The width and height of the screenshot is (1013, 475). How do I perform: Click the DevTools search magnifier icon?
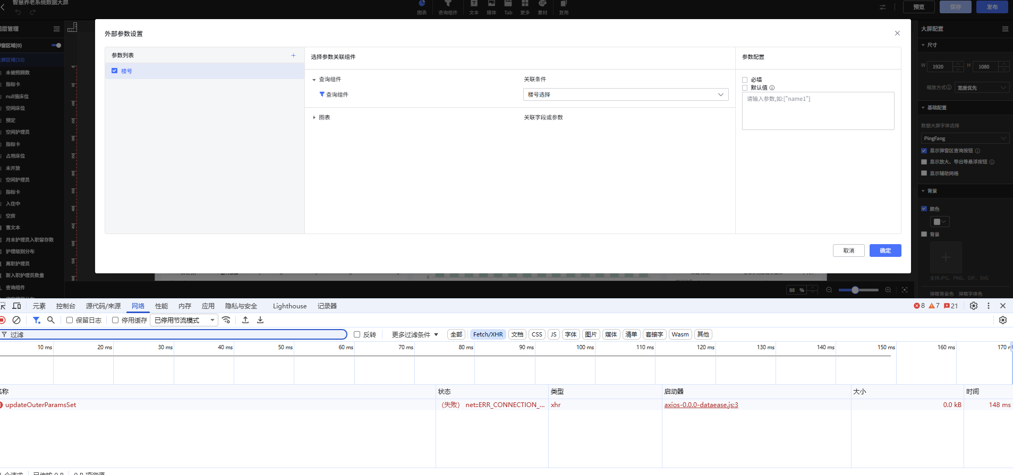click(x=51, y=320)
